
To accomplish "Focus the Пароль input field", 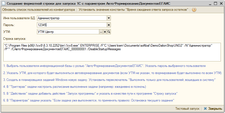I will 72,25.
